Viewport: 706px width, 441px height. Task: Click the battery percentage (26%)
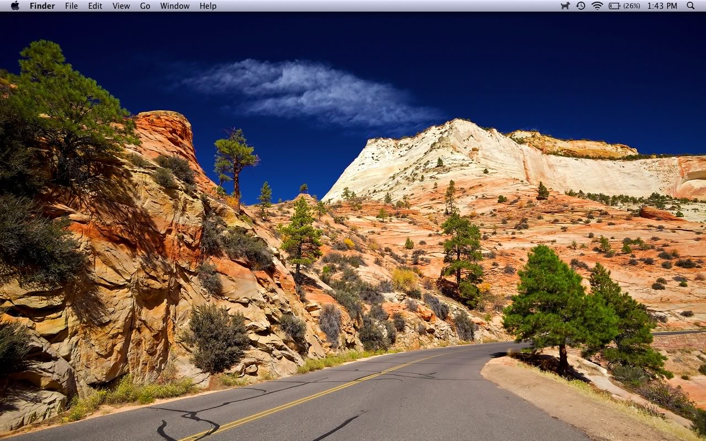click(632, 6)
